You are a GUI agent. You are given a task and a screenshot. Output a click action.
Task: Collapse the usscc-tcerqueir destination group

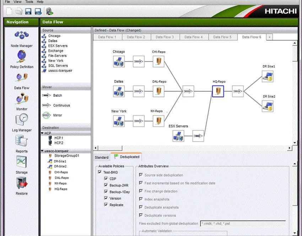42,151
